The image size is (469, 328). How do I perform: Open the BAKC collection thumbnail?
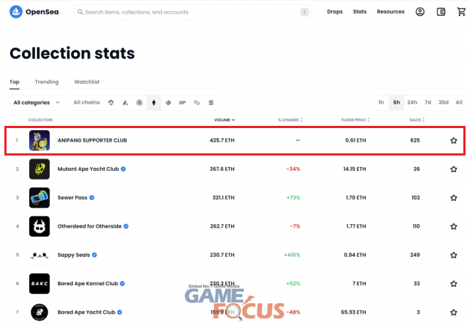(40, 284)
